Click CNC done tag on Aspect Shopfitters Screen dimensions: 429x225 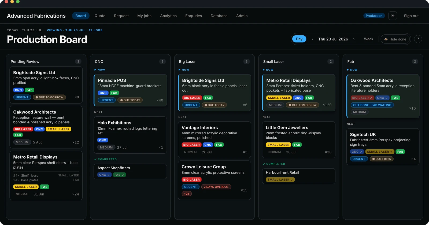(x=104, y=175)
